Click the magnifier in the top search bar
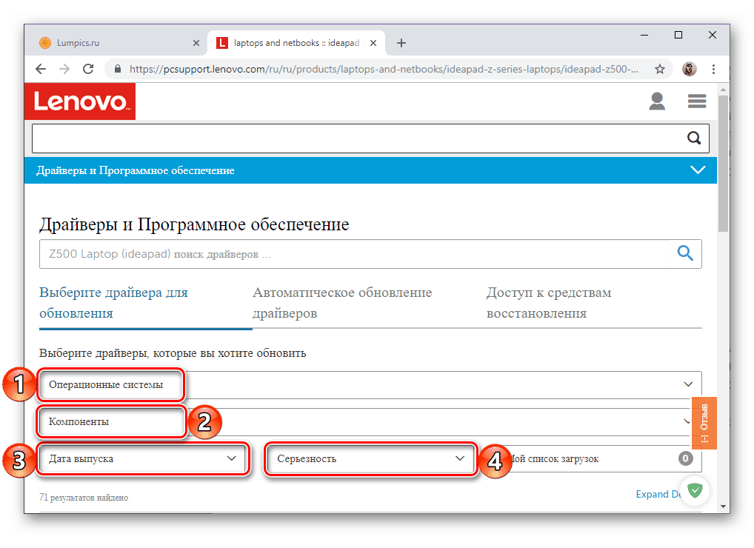The height and width of the screenshot is (548, 754). tap(693, 138)
